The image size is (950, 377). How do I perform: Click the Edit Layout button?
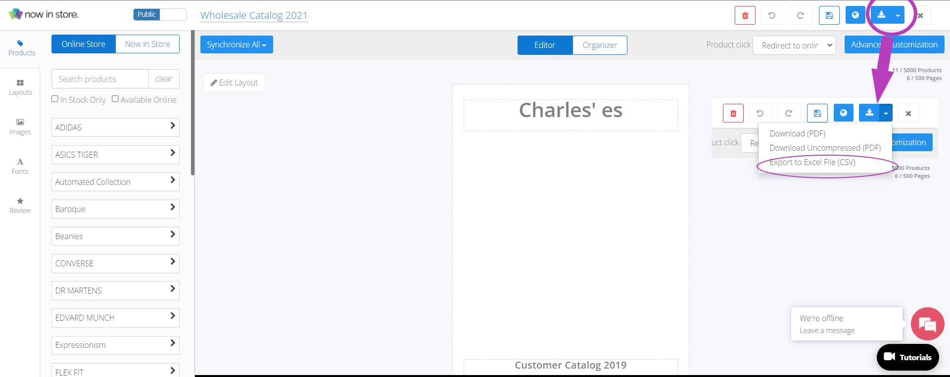tap(234, 83)
